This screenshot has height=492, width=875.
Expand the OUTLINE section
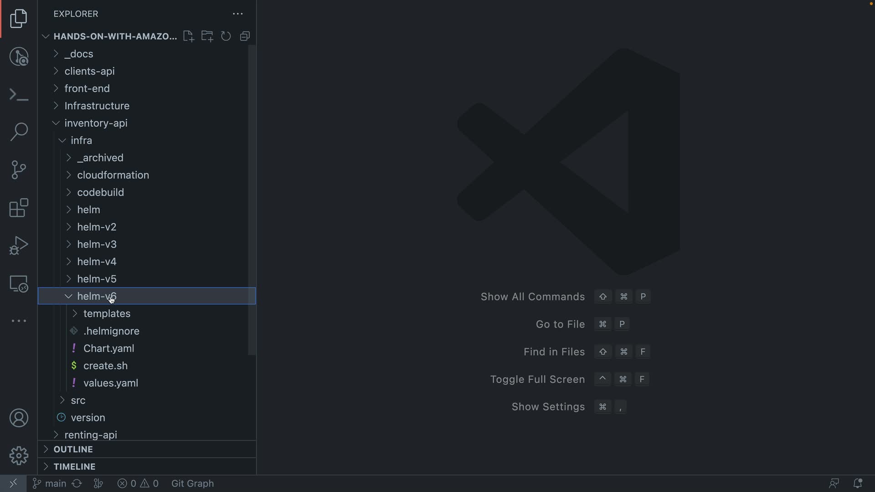pyautogui.click(x=73, y=449)
